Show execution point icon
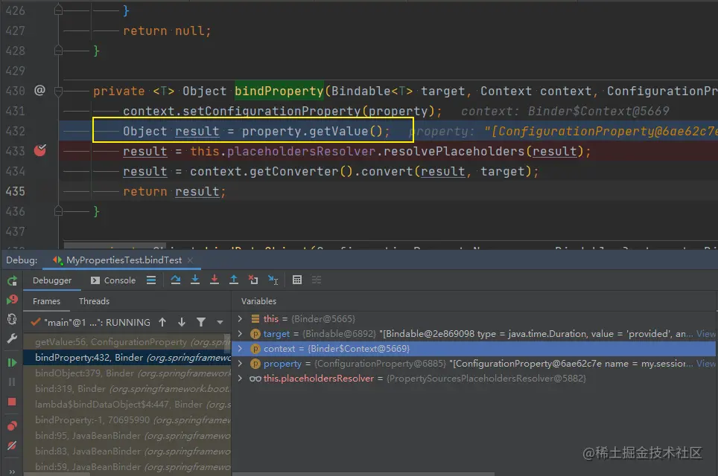The width and height of the screenshot is (718, 476). [151, 280]
